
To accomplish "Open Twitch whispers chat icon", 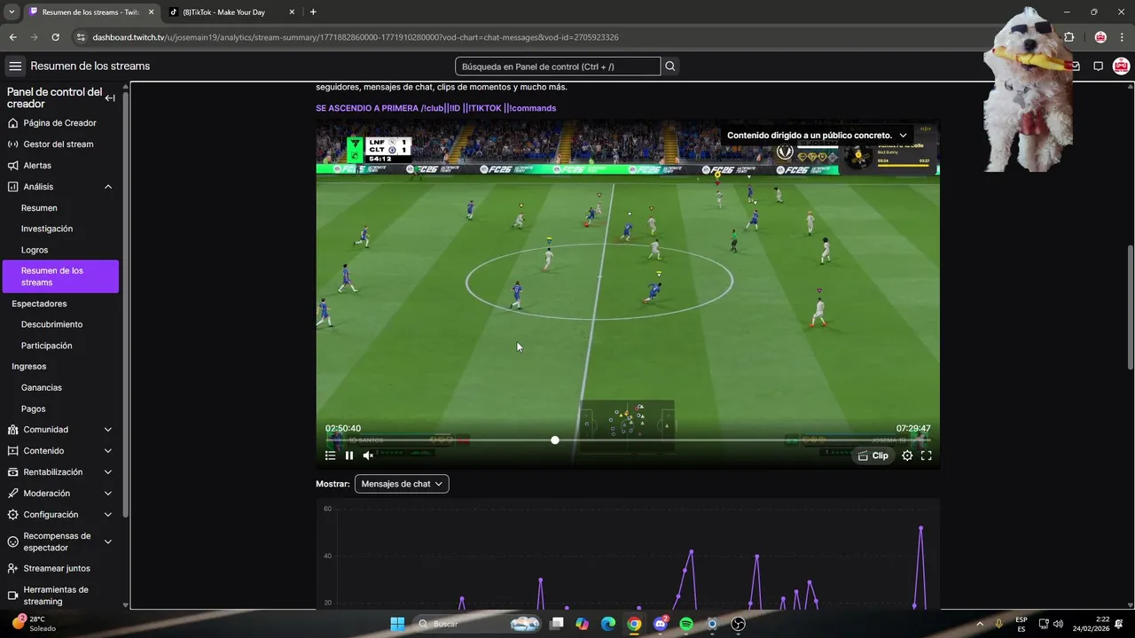I will [1098, 66].
